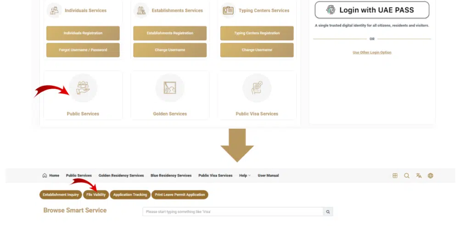Open the Golden Services picture icon

pos(170,88)
